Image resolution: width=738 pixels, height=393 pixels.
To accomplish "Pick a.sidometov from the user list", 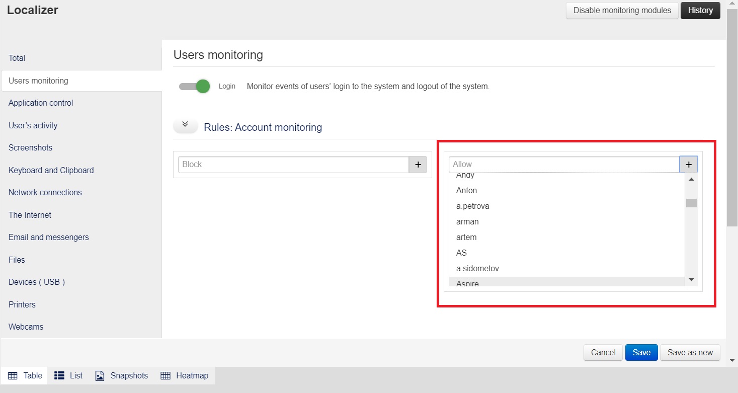I will click(477, 269).
